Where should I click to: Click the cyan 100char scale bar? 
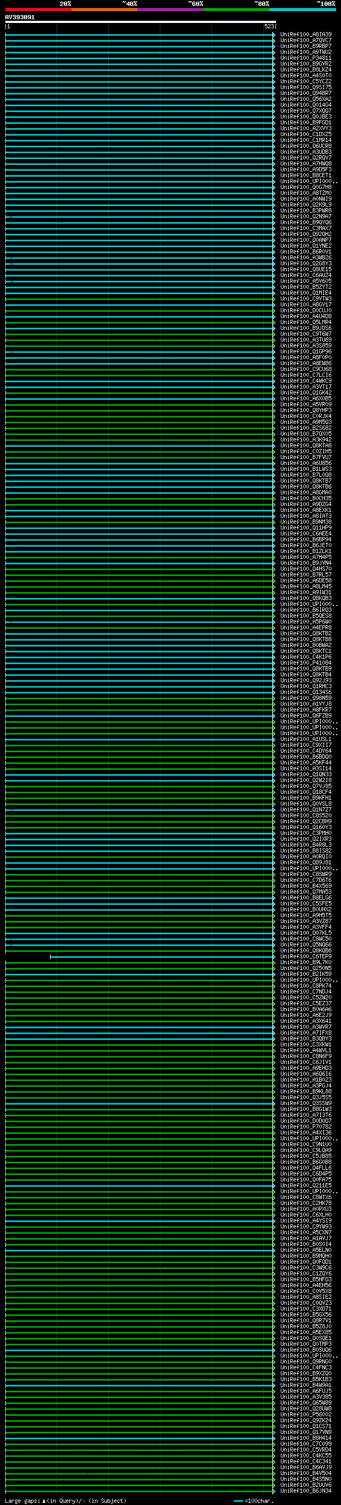click(238, 1500)
